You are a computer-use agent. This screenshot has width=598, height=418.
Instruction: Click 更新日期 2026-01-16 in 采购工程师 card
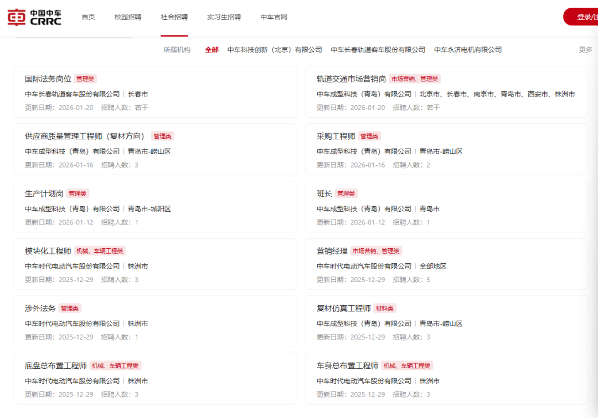point(351,165)
